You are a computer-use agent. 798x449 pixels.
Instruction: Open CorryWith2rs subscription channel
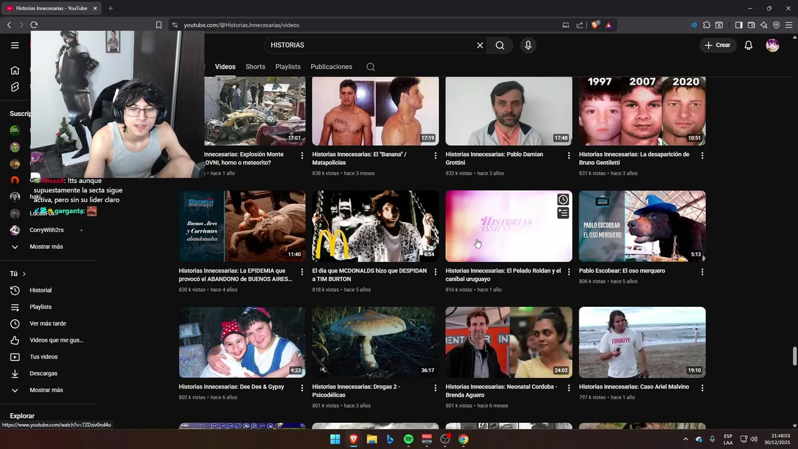[x=46, y=230]
